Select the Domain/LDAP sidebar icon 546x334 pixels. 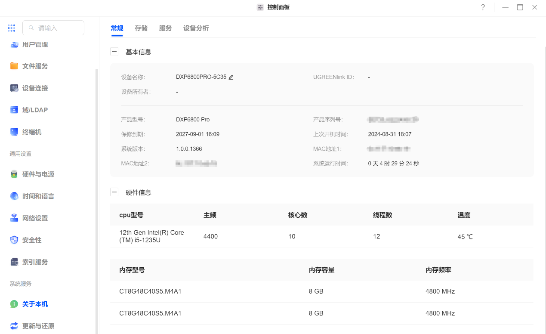click(x=14, y=110)
